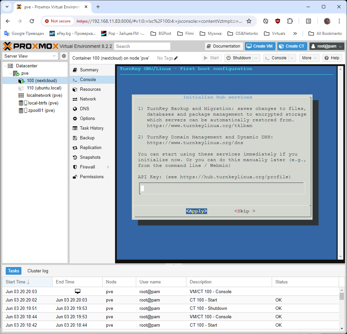
Task: Click the Proxmox logo
Action: click(x=30, y=46)
